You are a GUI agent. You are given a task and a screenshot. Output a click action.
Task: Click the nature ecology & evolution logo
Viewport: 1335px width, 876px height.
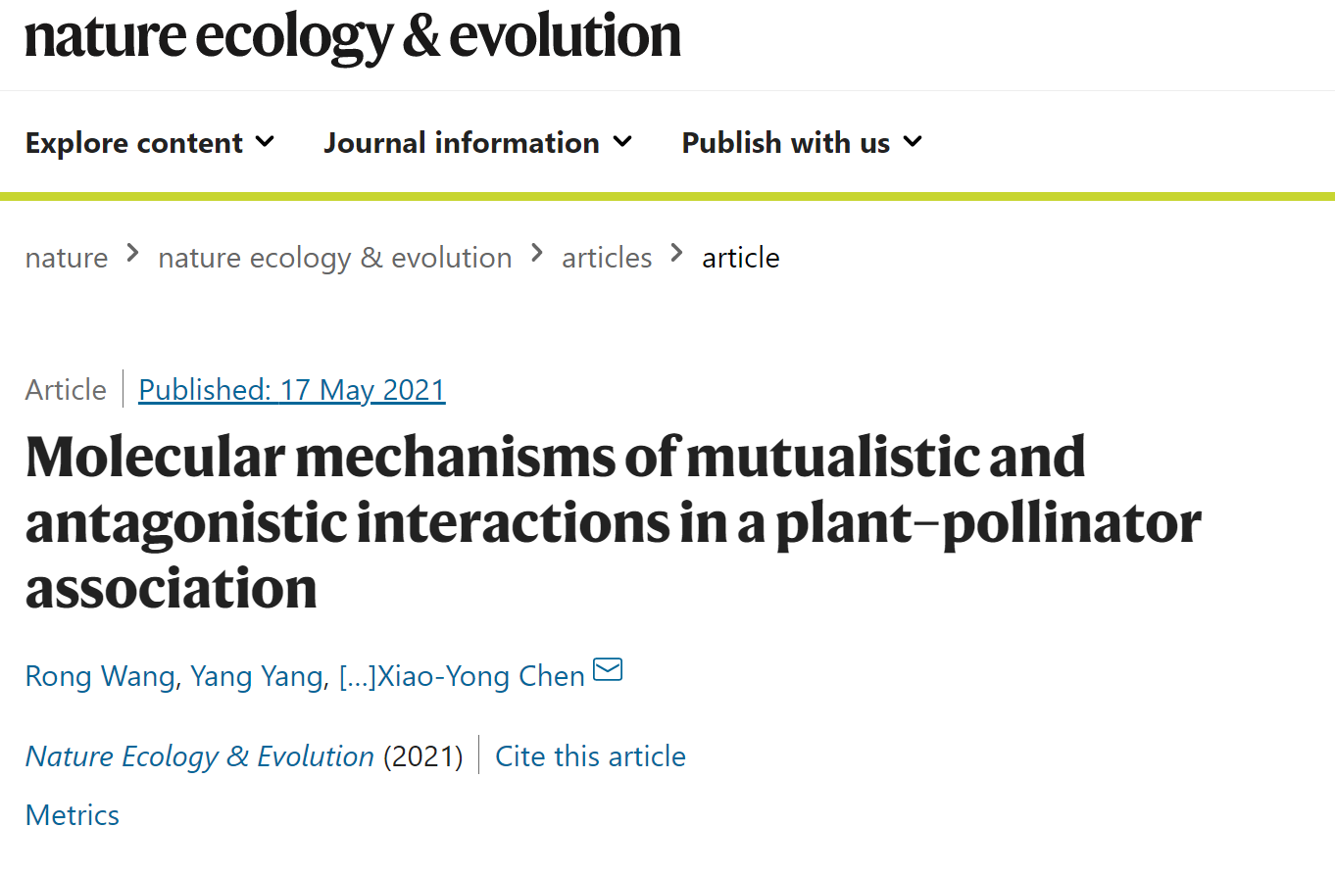tap(353, 36)
